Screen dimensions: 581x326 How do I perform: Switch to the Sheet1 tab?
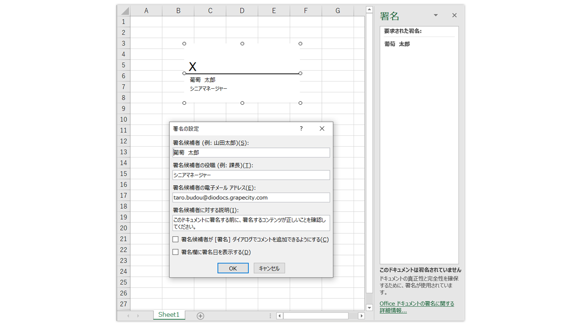[x=169, y=315]
